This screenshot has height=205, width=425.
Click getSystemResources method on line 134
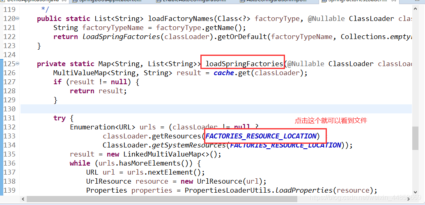(x=189, y=145)
